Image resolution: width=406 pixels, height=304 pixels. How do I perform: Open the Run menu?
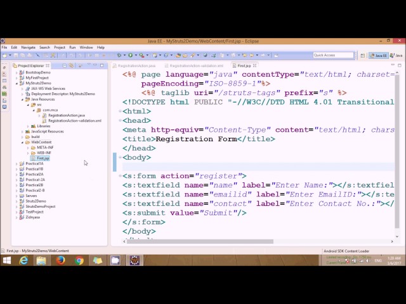click(x=72, y=47)
